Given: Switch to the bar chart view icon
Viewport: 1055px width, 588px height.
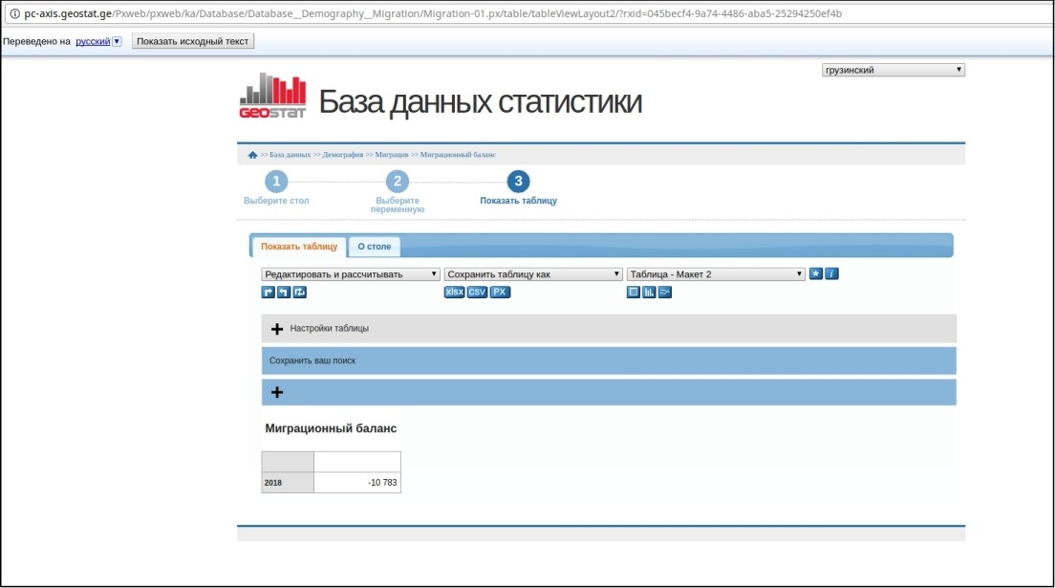Looking at the screenshot, I should (x=649, y=293).
